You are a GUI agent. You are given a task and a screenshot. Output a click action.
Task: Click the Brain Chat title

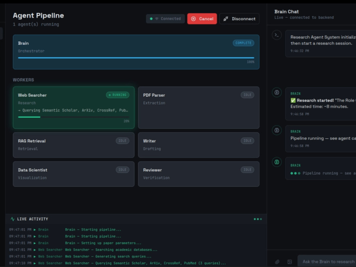click(x=287, y=12)
